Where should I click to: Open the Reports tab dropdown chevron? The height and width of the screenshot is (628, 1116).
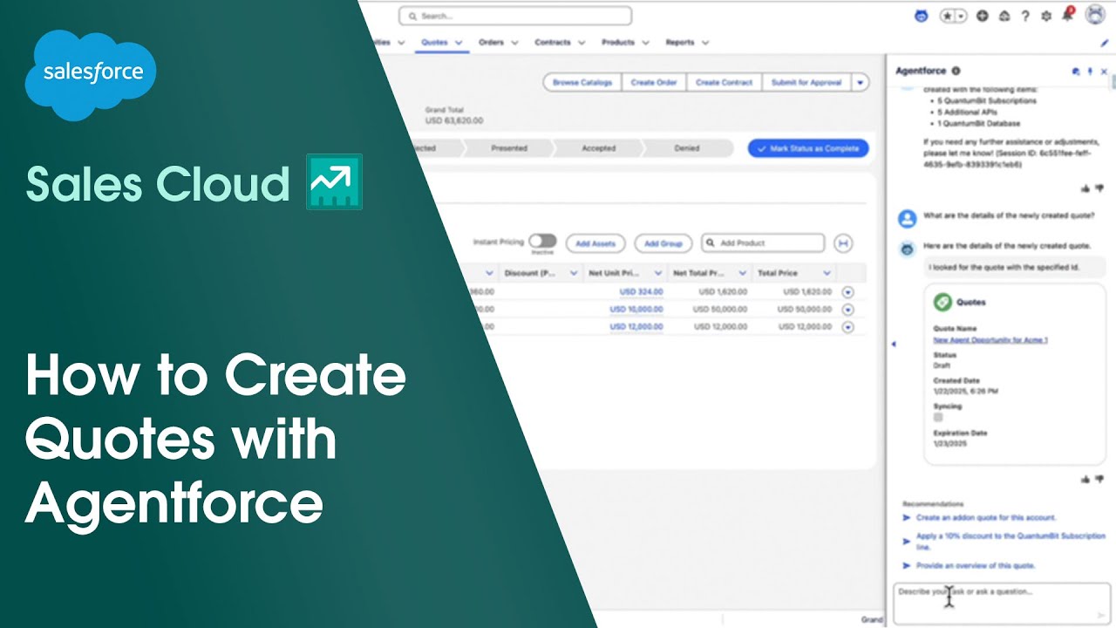[x=705, y=42]
